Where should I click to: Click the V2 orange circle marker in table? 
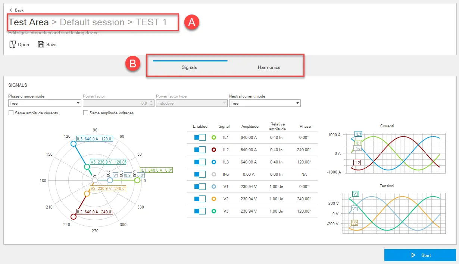tap(214, 199)
